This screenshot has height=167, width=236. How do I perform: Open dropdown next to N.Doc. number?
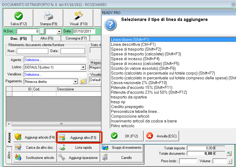pos(59,31)
